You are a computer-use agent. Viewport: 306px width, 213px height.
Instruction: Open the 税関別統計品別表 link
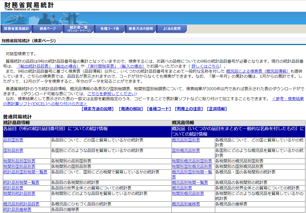tap(19, 193)
